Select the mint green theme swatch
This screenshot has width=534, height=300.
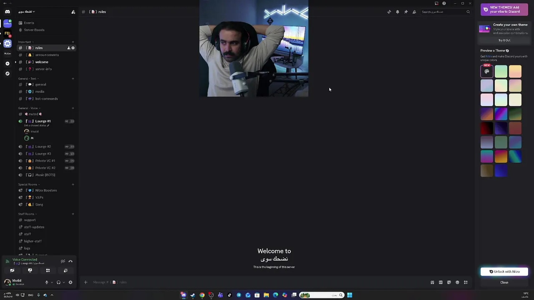(x=501, y=72)
